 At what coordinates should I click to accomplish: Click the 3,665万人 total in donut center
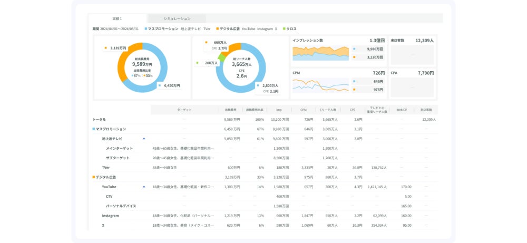tap(242, 64)
